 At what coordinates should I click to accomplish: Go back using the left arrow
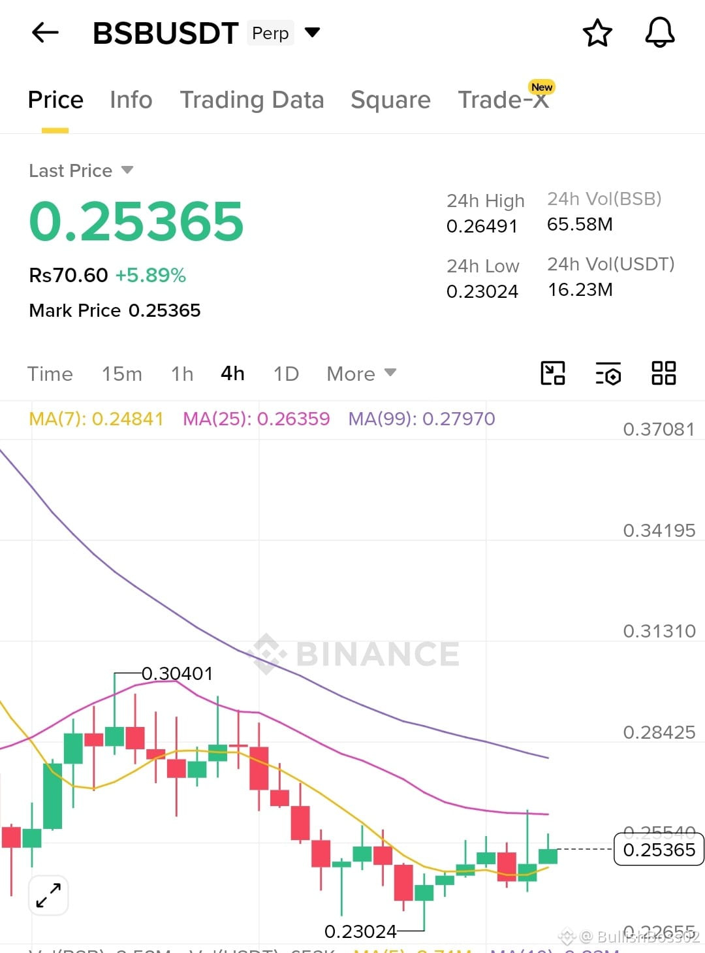pos(45,32)
